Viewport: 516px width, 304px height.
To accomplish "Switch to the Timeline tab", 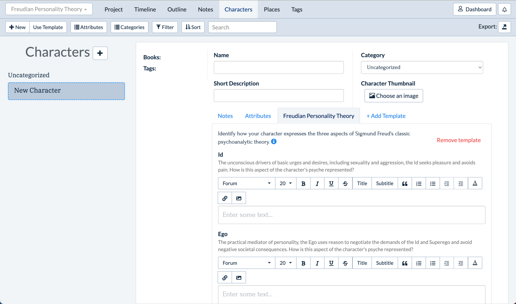I will (x=145, y=9).
